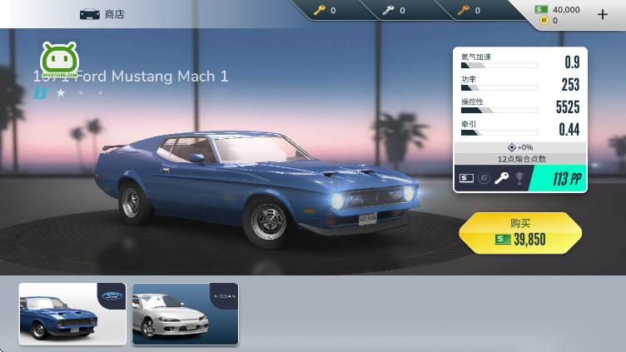Viewport: 626px width, 352px height.
Task: Click the star rating under car name
Action: click(61, 93)
